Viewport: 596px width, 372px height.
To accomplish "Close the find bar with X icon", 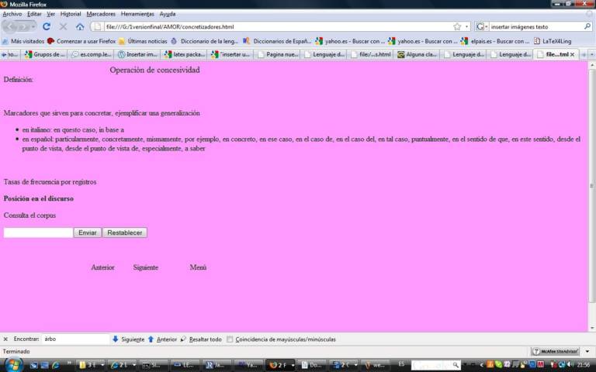I will click(5, 339).
